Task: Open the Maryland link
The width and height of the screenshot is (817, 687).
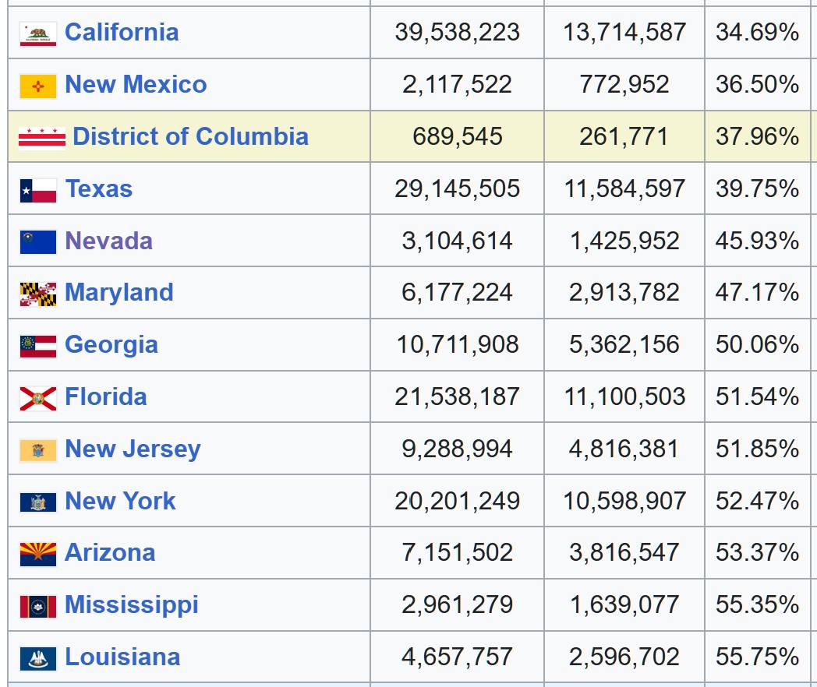Action: click(x=119, y=293)
